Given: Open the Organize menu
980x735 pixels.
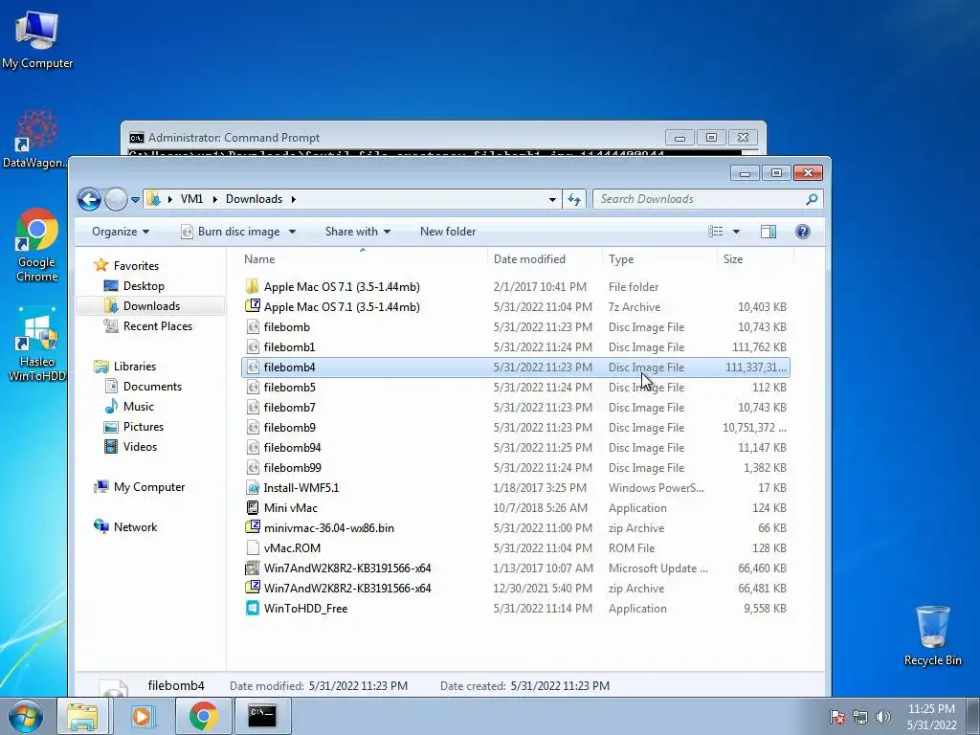Looking at the screenshot, I should tap(121, 232).
